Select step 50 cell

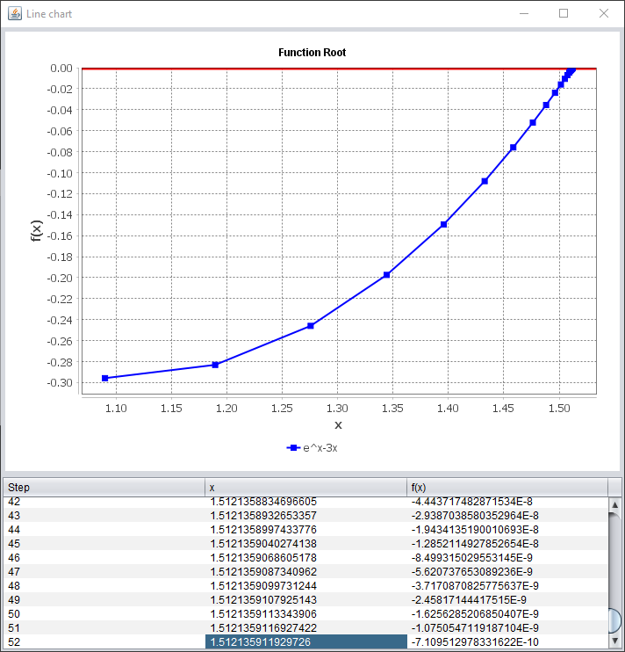click(x=104, y=613)
